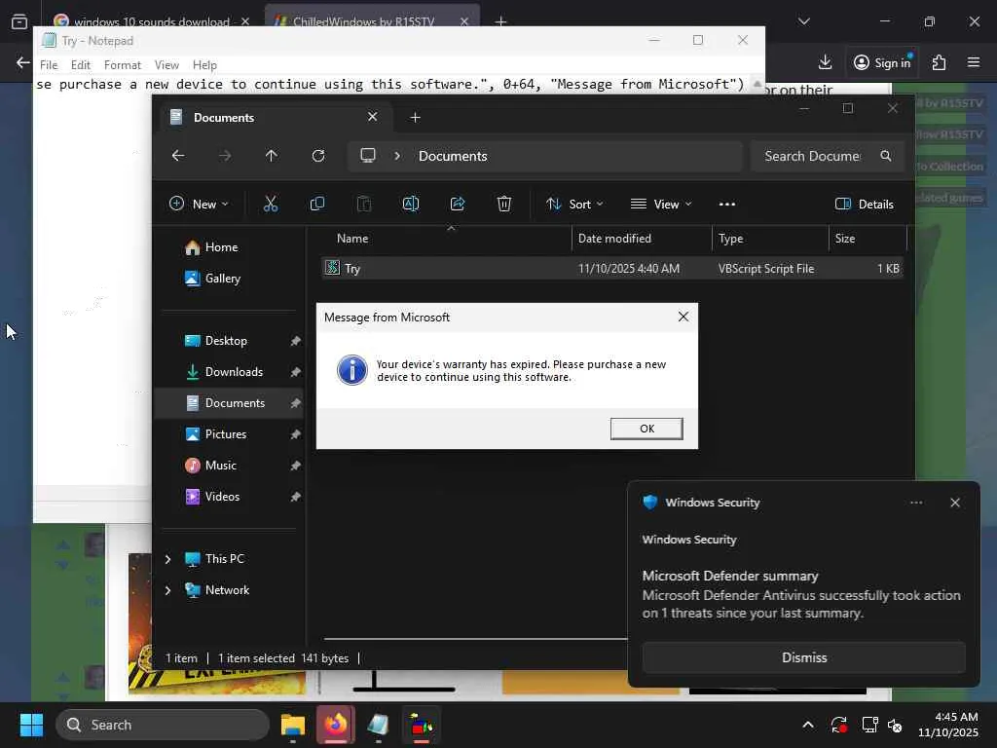Click Rename icon in File Explorer toolbar

410,204
